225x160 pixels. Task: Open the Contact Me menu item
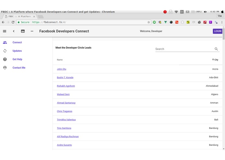click(x=19, y=68)
